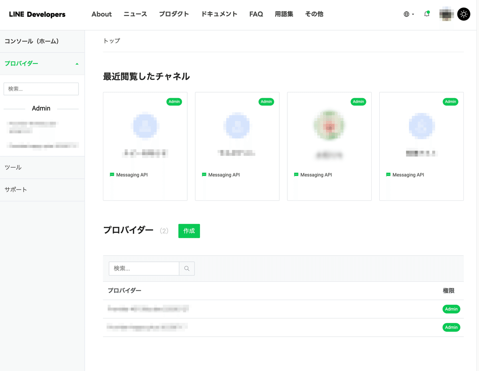Screen dimensions: 479x371
Task: Expand the その他 menu
Action: pyautogui.click(x=314, y=14)
